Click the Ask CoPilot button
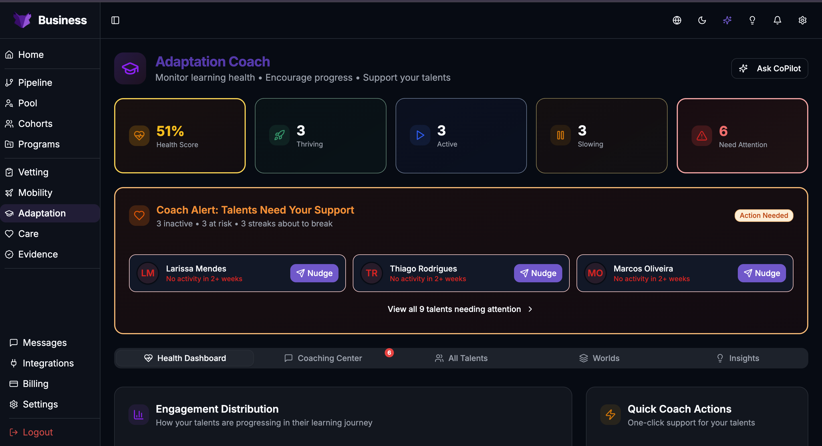The width and height of the screenshot is (822, 446). (769, 68)
